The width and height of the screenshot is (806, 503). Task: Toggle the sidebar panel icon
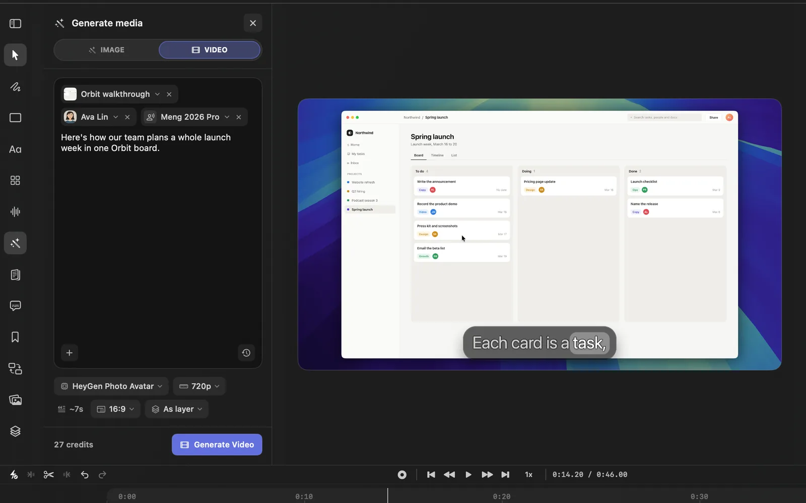click(x=15, y=24)
